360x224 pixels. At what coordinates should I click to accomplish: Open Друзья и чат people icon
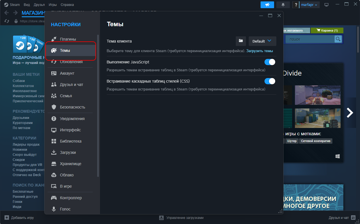54,85
